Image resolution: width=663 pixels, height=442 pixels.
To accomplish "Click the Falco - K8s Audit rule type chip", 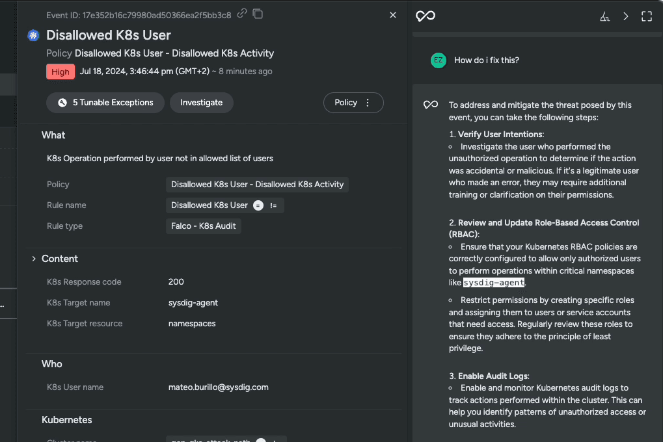I will tap(204, 226).
